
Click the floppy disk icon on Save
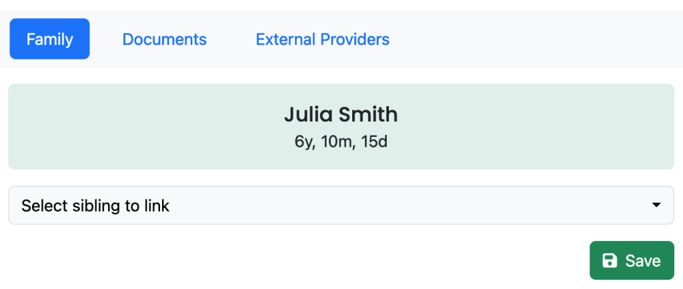coord(609,261)
